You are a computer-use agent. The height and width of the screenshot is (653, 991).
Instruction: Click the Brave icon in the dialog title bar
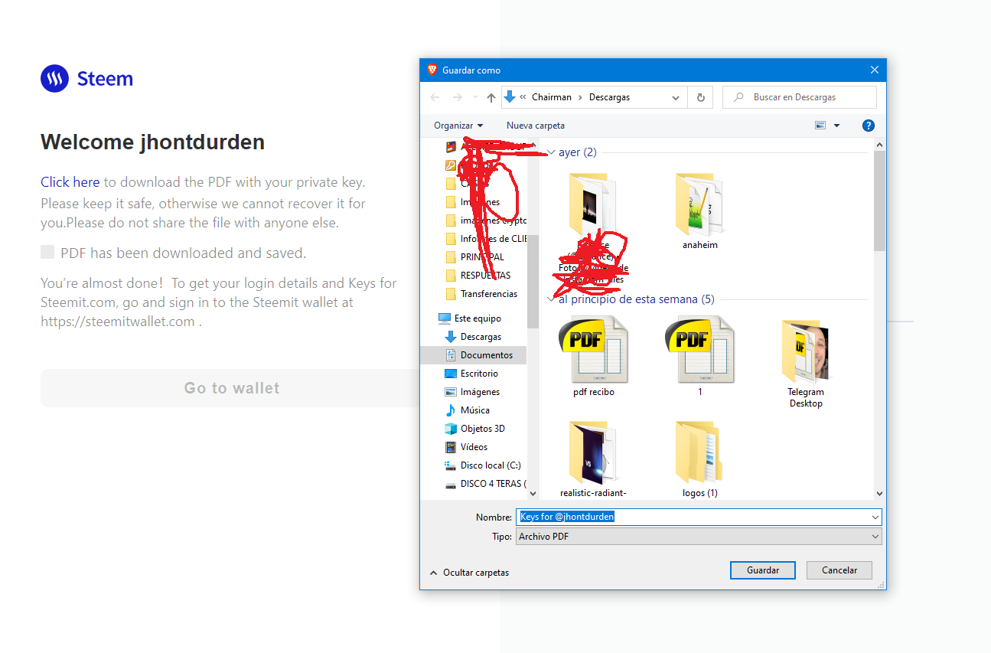432,70
